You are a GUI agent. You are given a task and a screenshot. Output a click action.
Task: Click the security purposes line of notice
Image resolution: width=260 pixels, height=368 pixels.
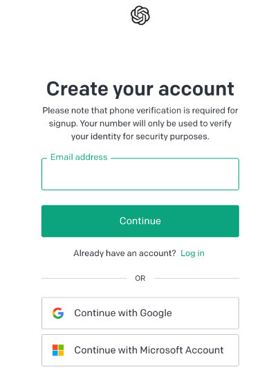(x=140, y=136)
